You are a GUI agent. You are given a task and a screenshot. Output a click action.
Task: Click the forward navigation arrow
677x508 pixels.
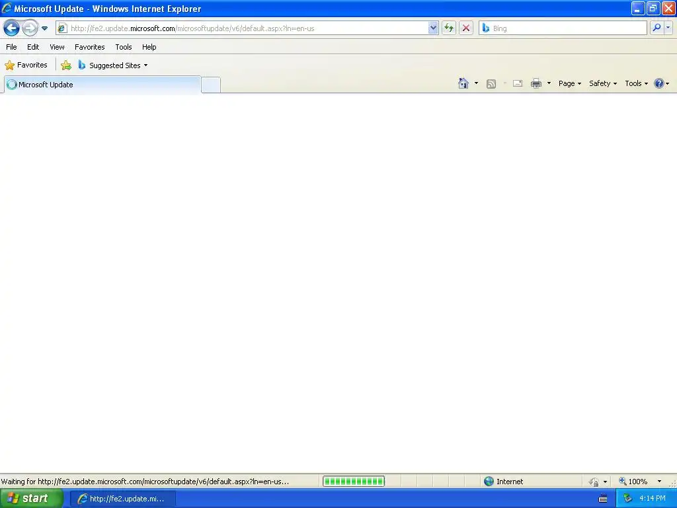[x=30, y=28]
